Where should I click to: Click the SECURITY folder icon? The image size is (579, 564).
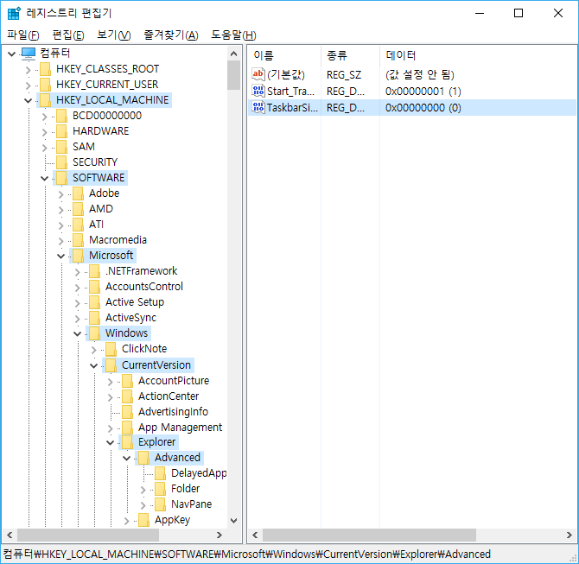click(x=61, y=162)
